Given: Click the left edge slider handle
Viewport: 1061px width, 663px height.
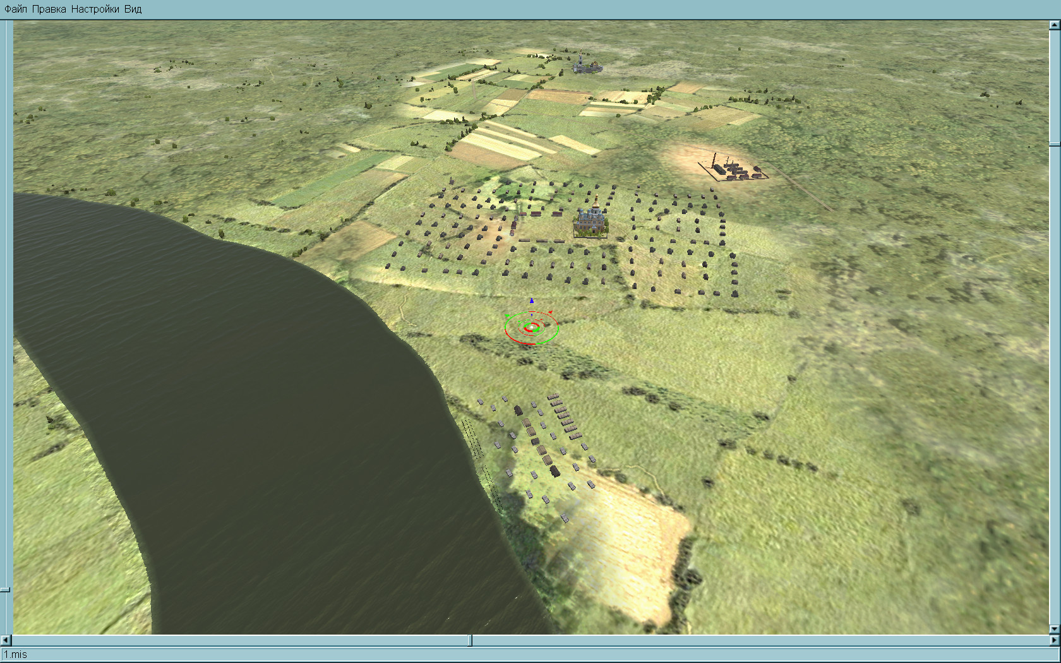Looking at the screenshot, I should coord(5,590).
